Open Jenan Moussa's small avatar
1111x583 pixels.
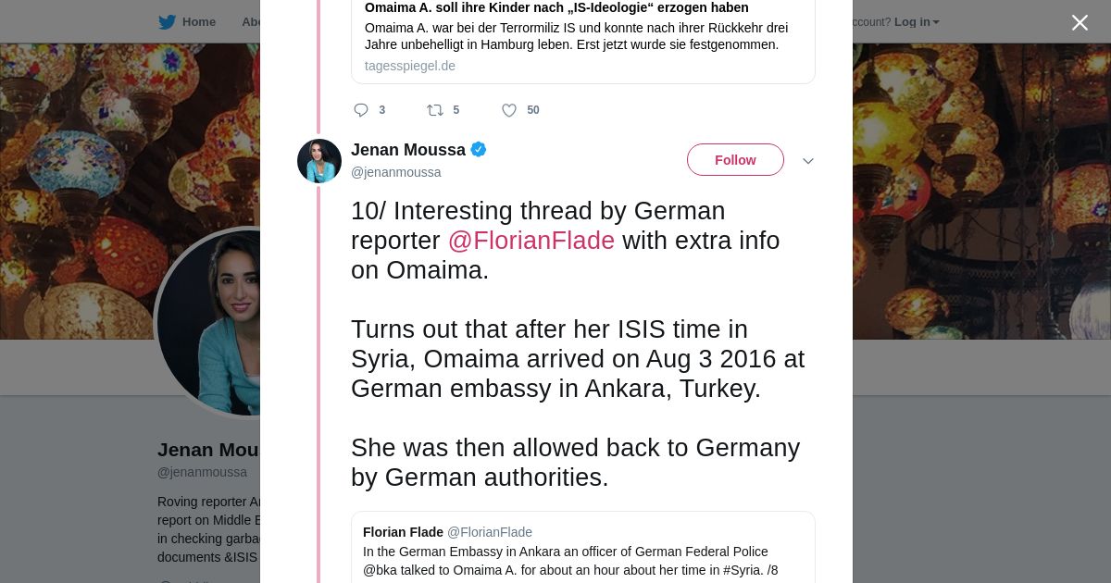coord(319,161)
